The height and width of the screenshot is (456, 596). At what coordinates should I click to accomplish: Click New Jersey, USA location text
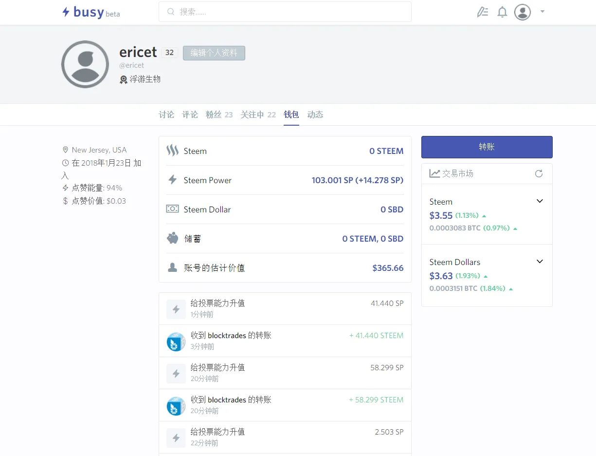(x=99, y=150)
